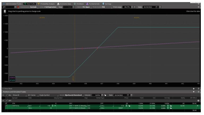Toggle Vol Adj lock on 435 call row
204x115 pixels.
pyautogui.click(x=171, y=106)
